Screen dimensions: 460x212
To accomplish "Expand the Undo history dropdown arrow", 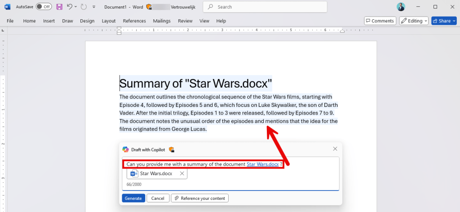I will (76, 7).
